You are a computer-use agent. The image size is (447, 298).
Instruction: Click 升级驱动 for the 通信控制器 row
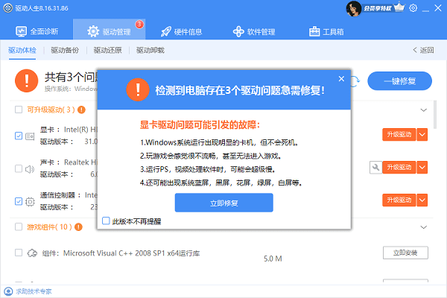[x=399, y=200]
